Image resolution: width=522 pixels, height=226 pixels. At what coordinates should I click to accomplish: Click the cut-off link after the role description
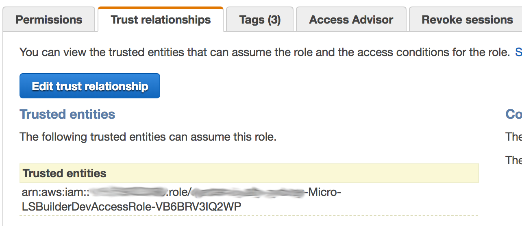(518, 52)
